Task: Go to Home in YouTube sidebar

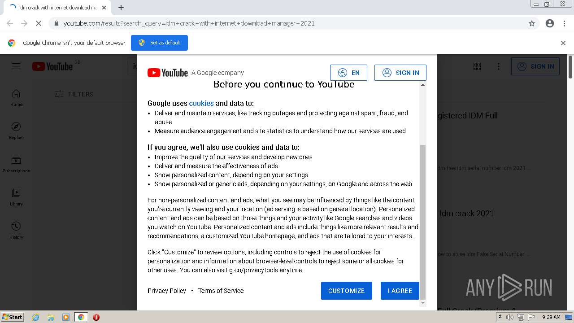Action: coord(16,97)
